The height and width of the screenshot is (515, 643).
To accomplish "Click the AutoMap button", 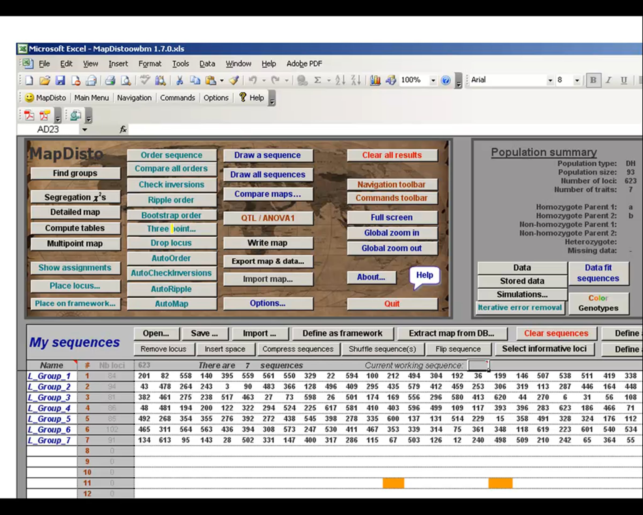I will pos(171,304).
